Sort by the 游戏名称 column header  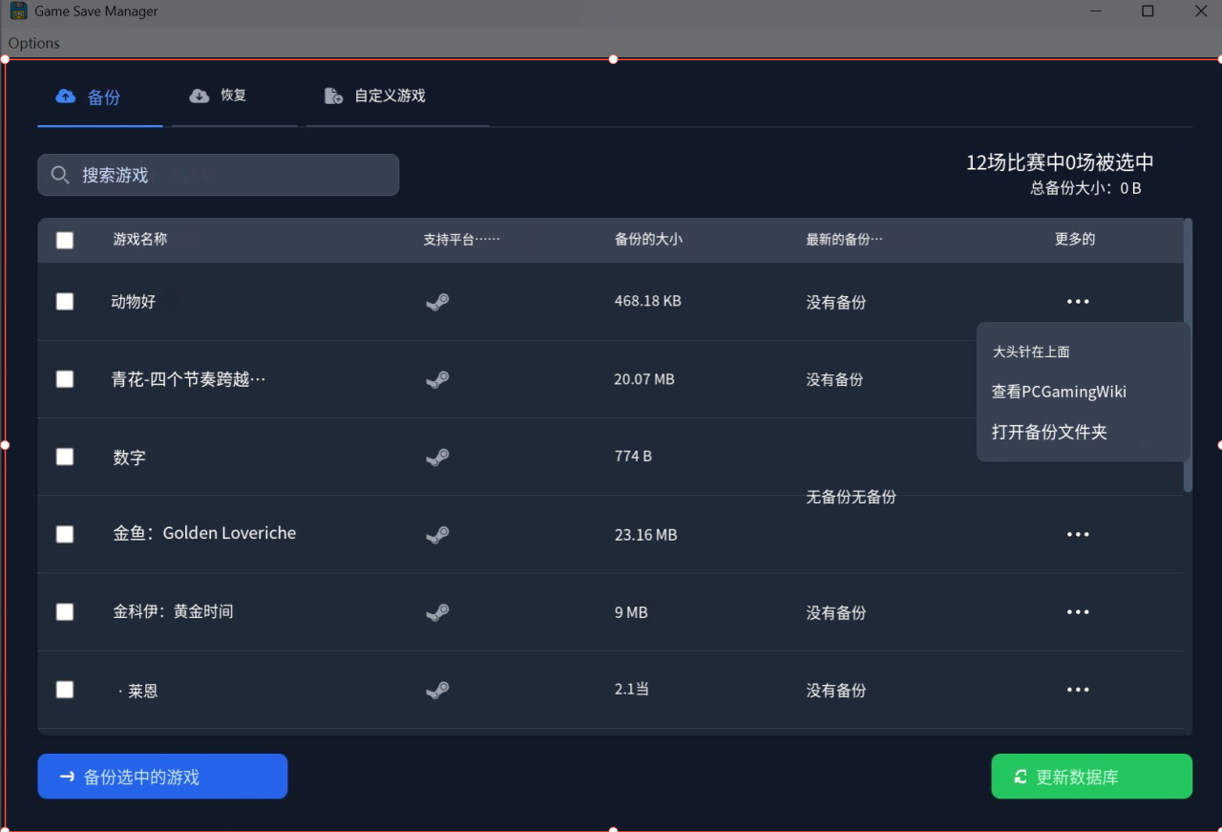[x=140, y=239]
